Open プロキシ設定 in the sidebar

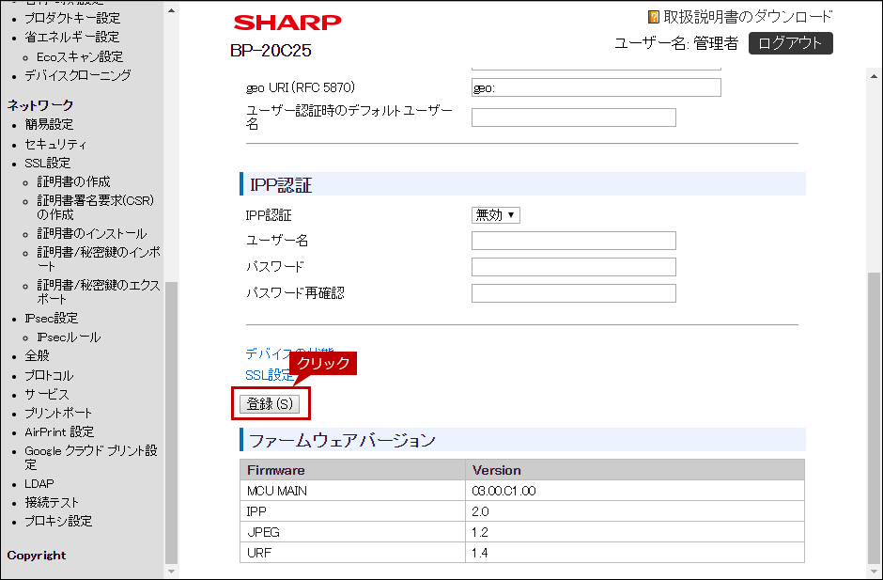(58, 522)
